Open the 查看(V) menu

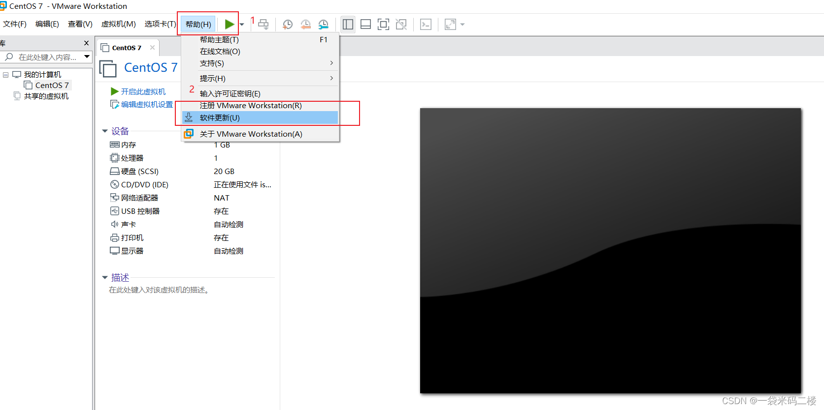point(80,24)
